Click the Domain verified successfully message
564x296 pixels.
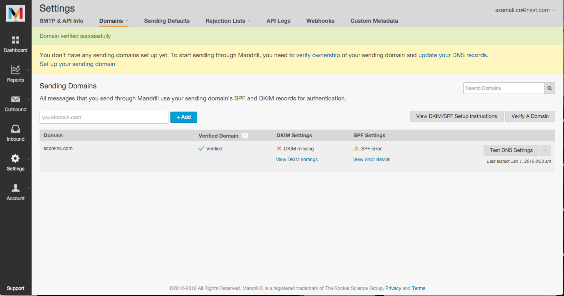[x=75, y=36]
